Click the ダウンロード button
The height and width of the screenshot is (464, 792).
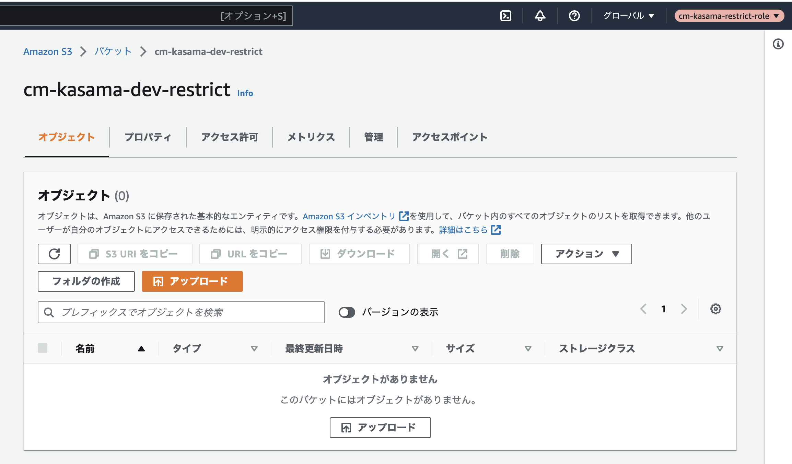point(359,254)
